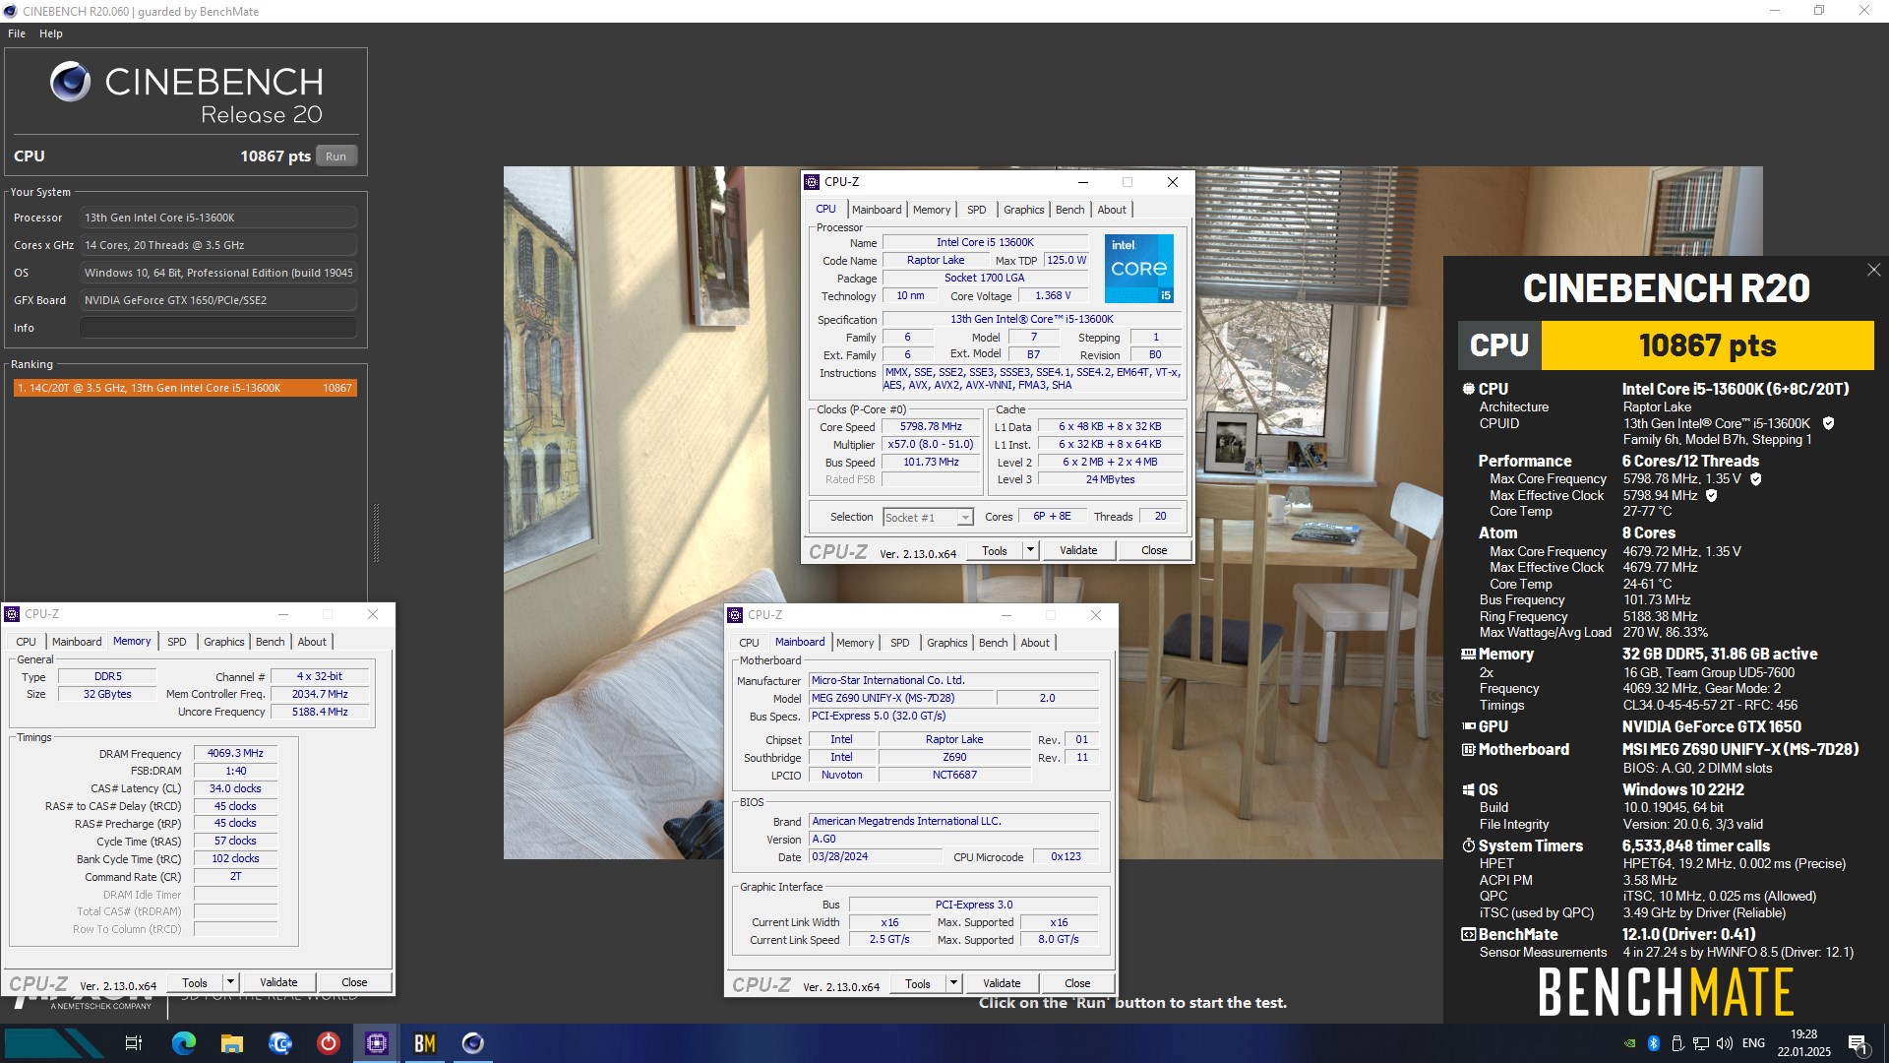Click the System Timers clock icon in BenchMate
1889x1063 pixels.
[1469, 845]
